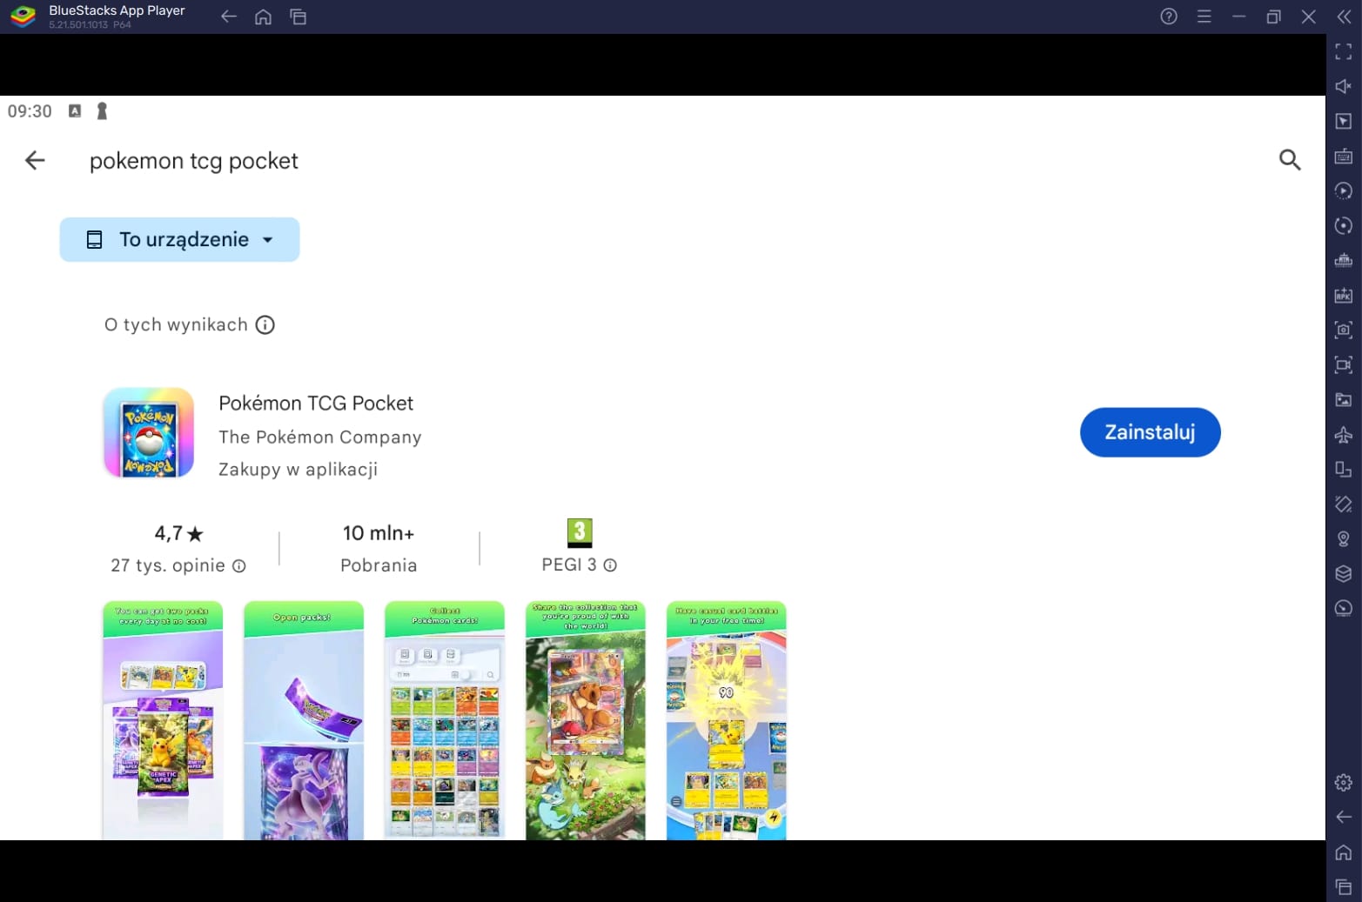This screenshot has height=902, width=1362.
Task: Open BlueStacks multi-instance tabs icon in title bar
Action: click(x=299, y=17)
